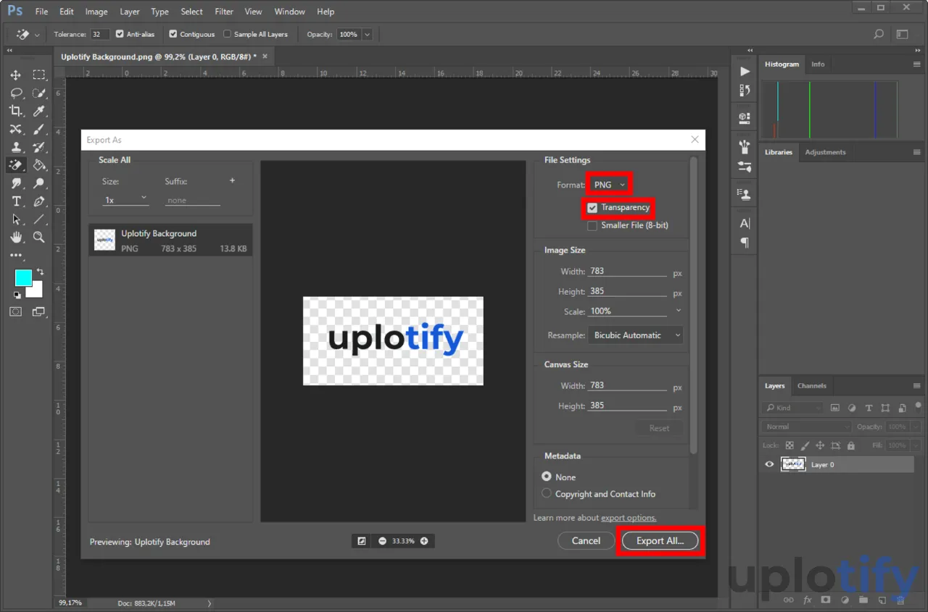This screenshot has height=612, width=928.
Task: Select the Zoom tool in toolbox
Action: tap(39, 237)
